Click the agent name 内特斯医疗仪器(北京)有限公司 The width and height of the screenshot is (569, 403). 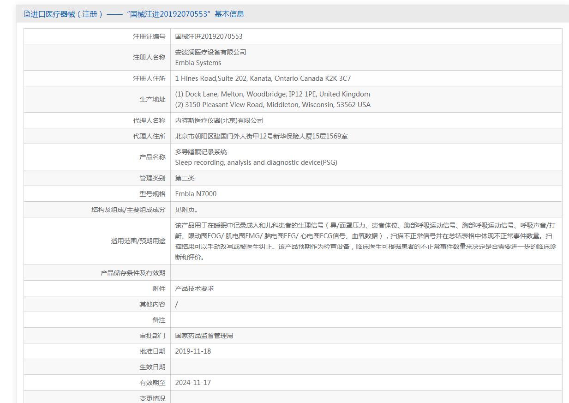[219, 120]
